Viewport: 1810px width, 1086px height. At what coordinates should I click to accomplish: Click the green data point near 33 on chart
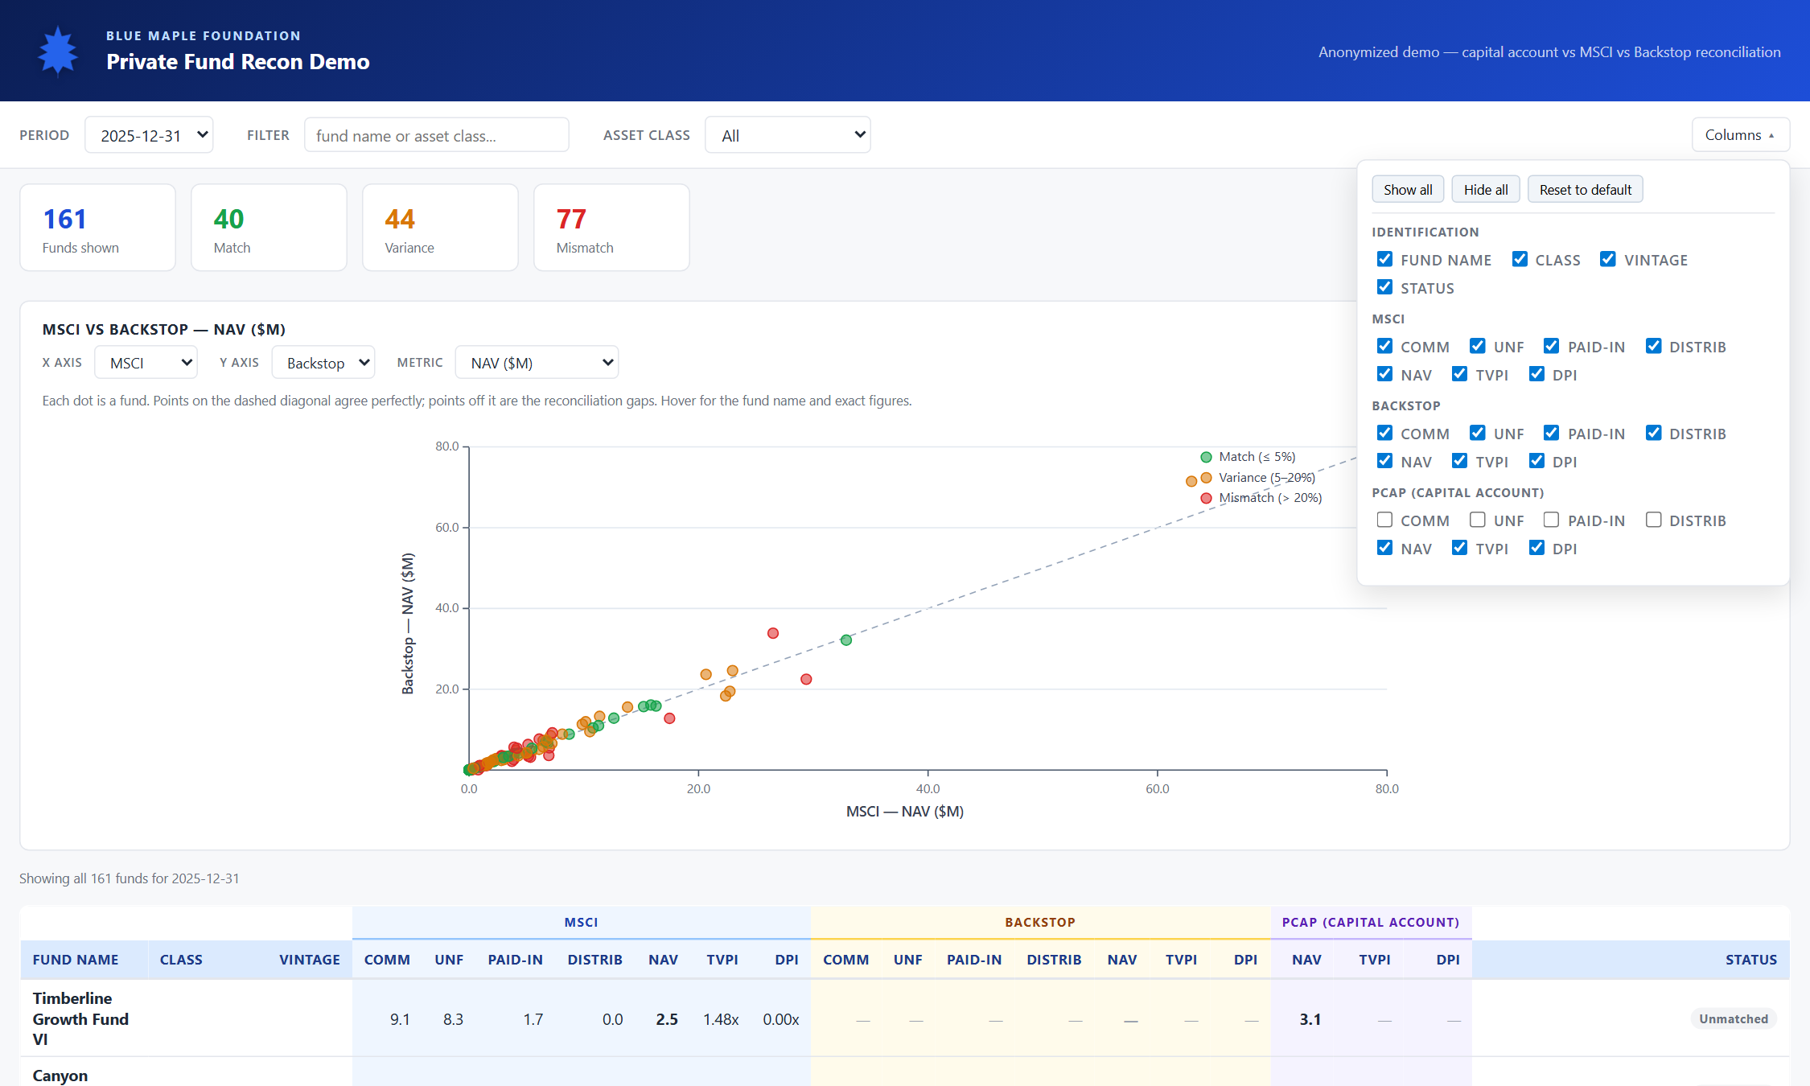tap(846, 640)
